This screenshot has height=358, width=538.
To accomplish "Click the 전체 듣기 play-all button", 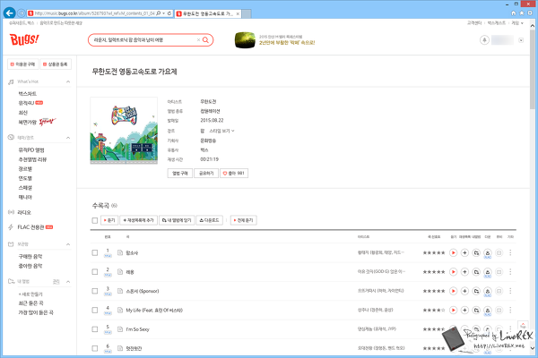I will coord(244,220).
